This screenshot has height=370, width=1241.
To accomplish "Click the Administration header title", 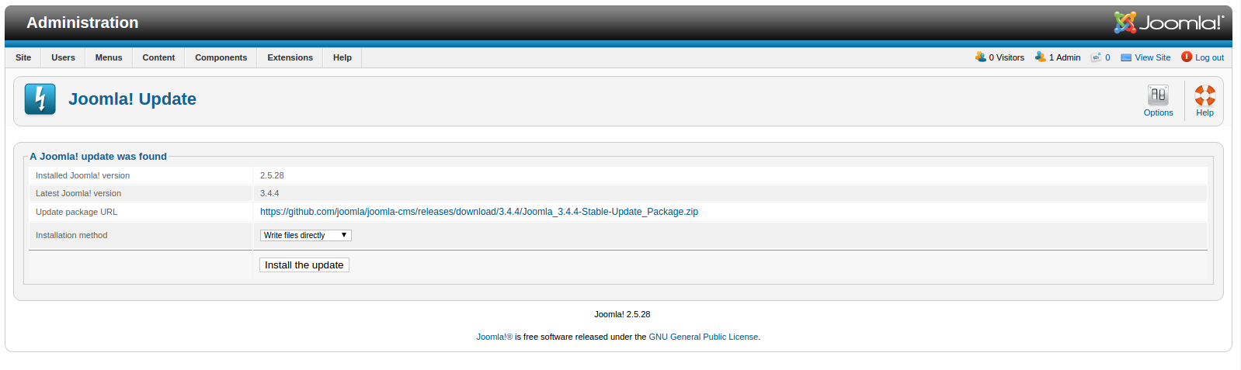I will (x=82, y=22).
